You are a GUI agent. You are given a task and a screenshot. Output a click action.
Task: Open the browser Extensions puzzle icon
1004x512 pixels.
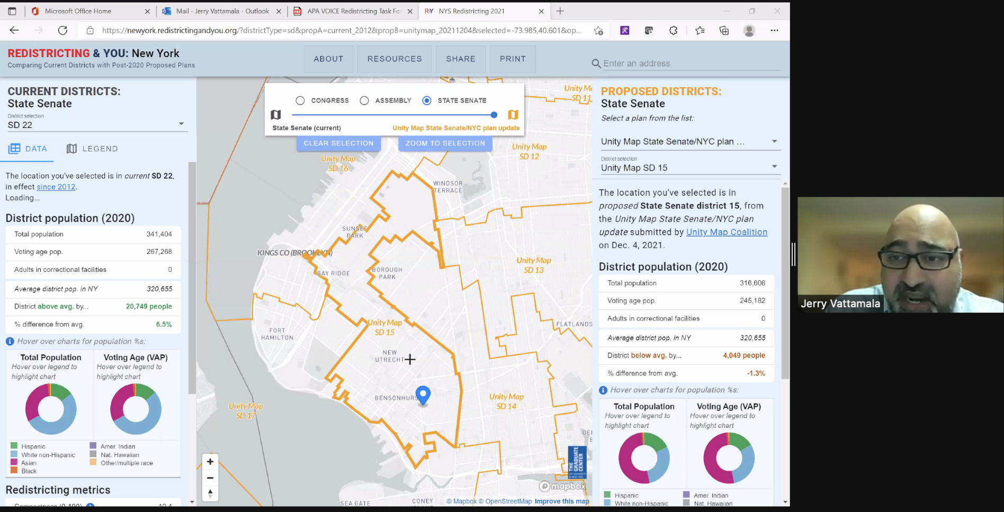click(x=673, y=30)
